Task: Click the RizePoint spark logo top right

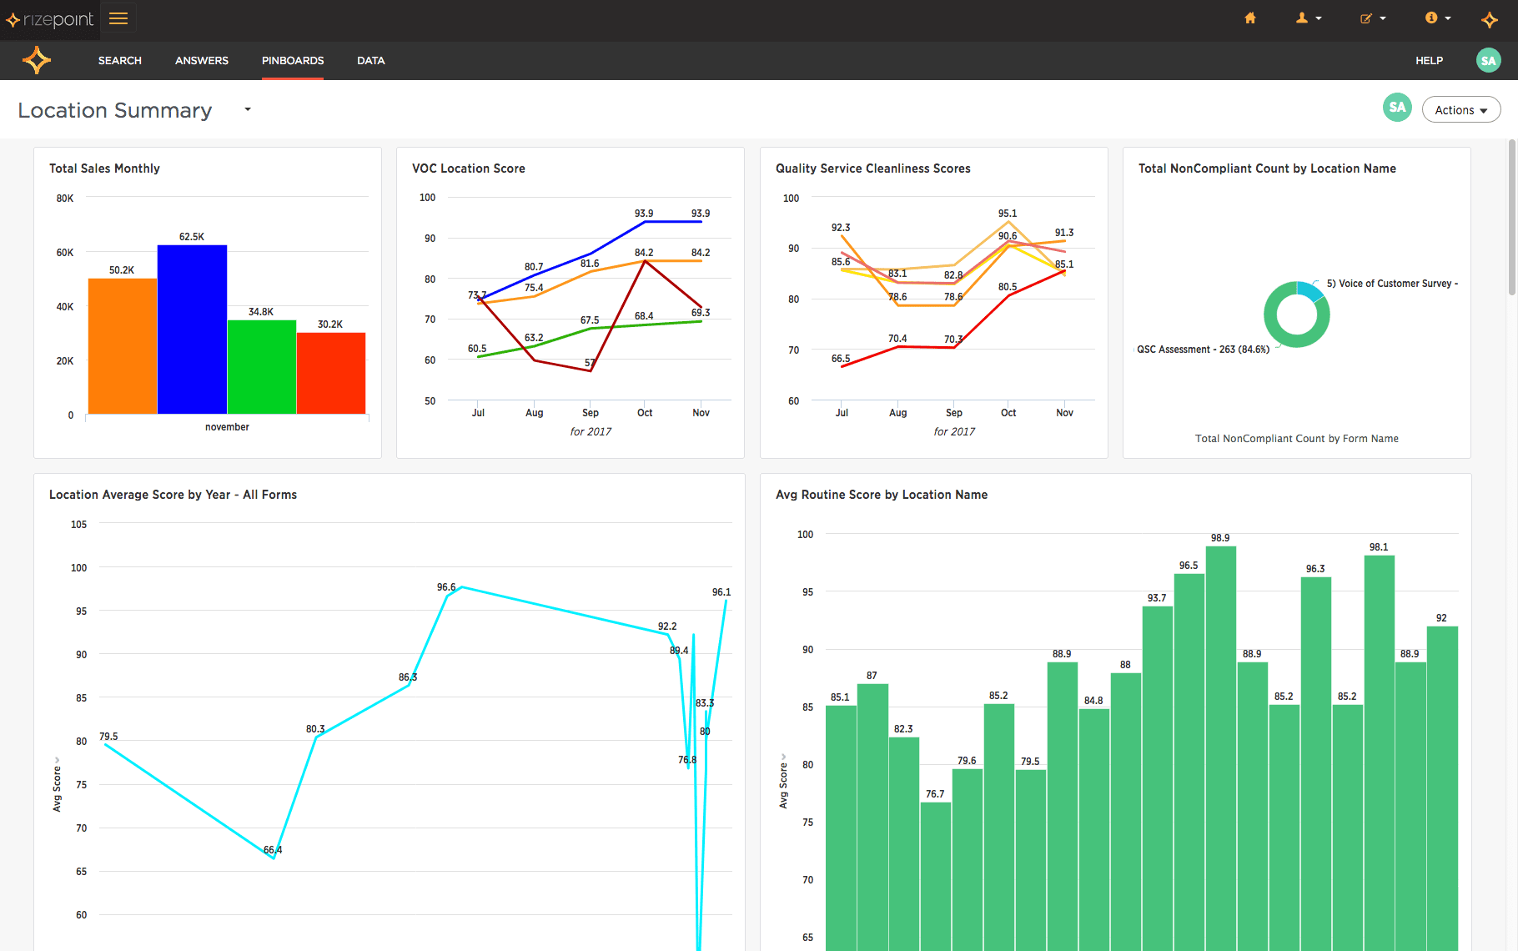Action: tap(1489, 19)
